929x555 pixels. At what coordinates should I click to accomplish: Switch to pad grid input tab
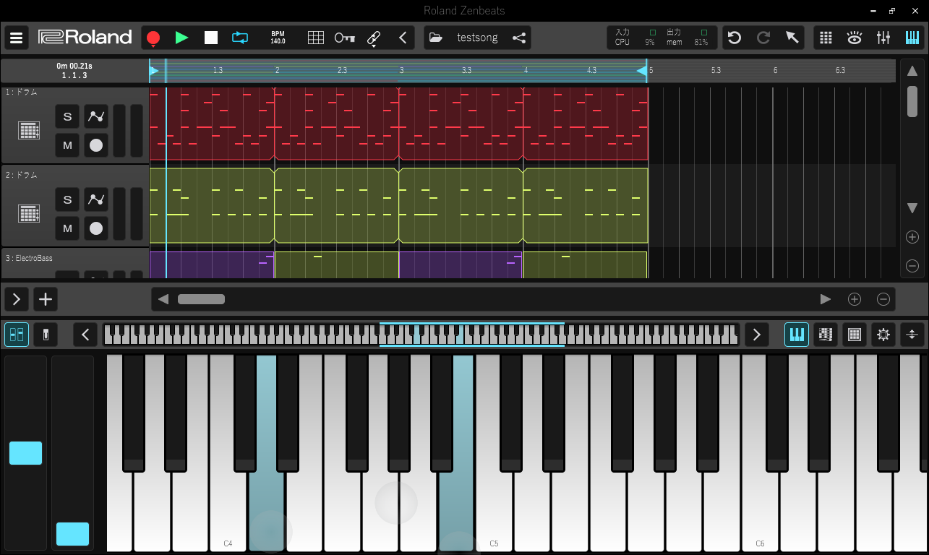[x=855, y=335]
